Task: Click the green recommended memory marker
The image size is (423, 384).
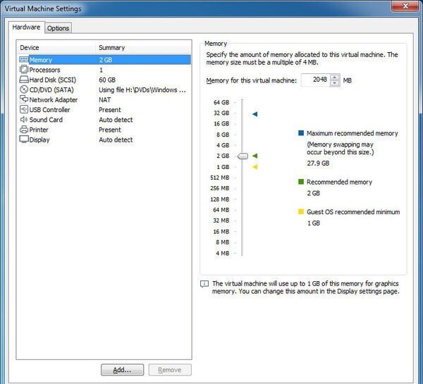Action: point(255,156)
